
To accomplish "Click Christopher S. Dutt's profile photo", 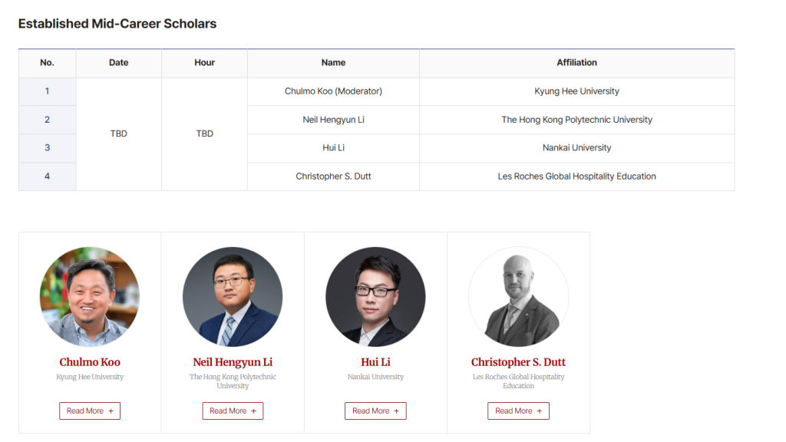I will [x=518, y=296].
